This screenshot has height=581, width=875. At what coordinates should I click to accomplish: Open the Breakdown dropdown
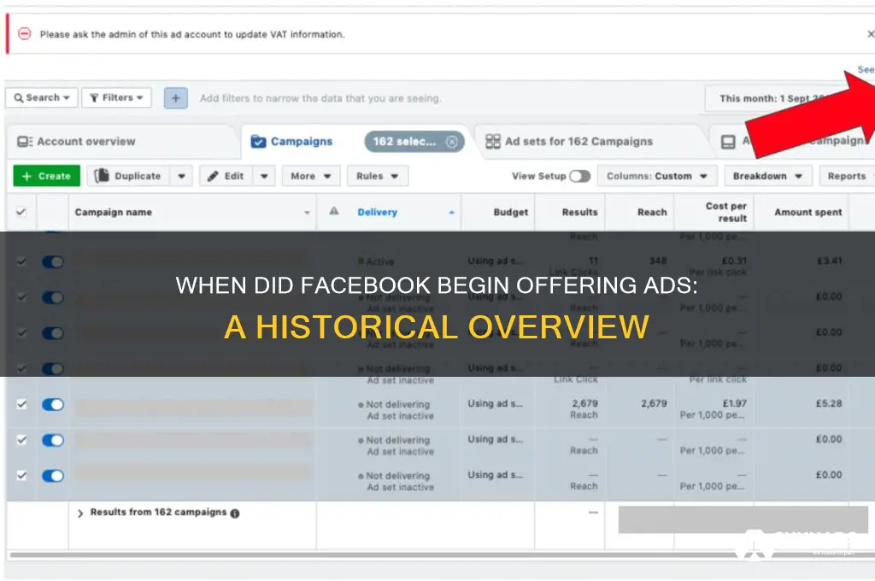coord(767,176)
